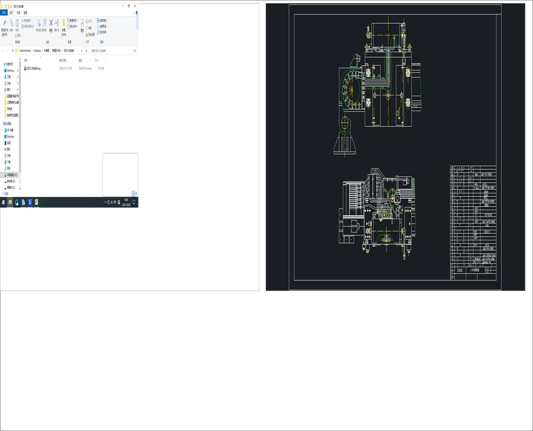533x431 pixels.
Task: Go up one folder with the arrow
Action: click(12, 50)
